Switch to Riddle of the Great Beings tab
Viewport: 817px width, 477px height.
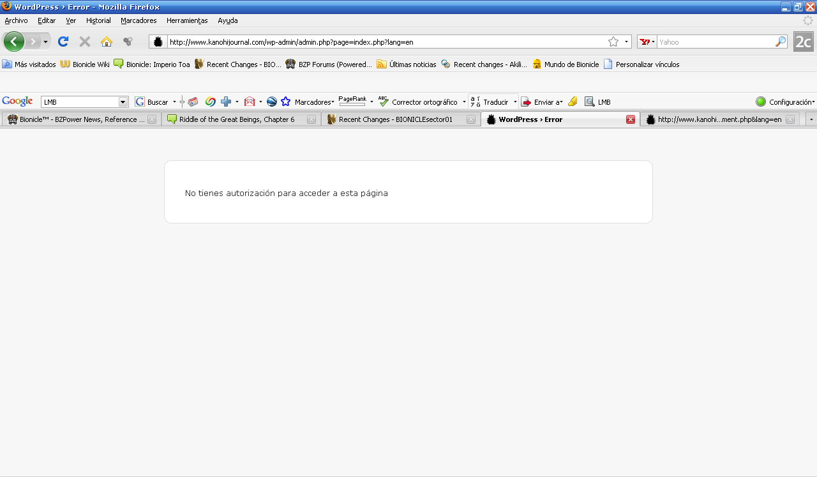coord(241,119)
